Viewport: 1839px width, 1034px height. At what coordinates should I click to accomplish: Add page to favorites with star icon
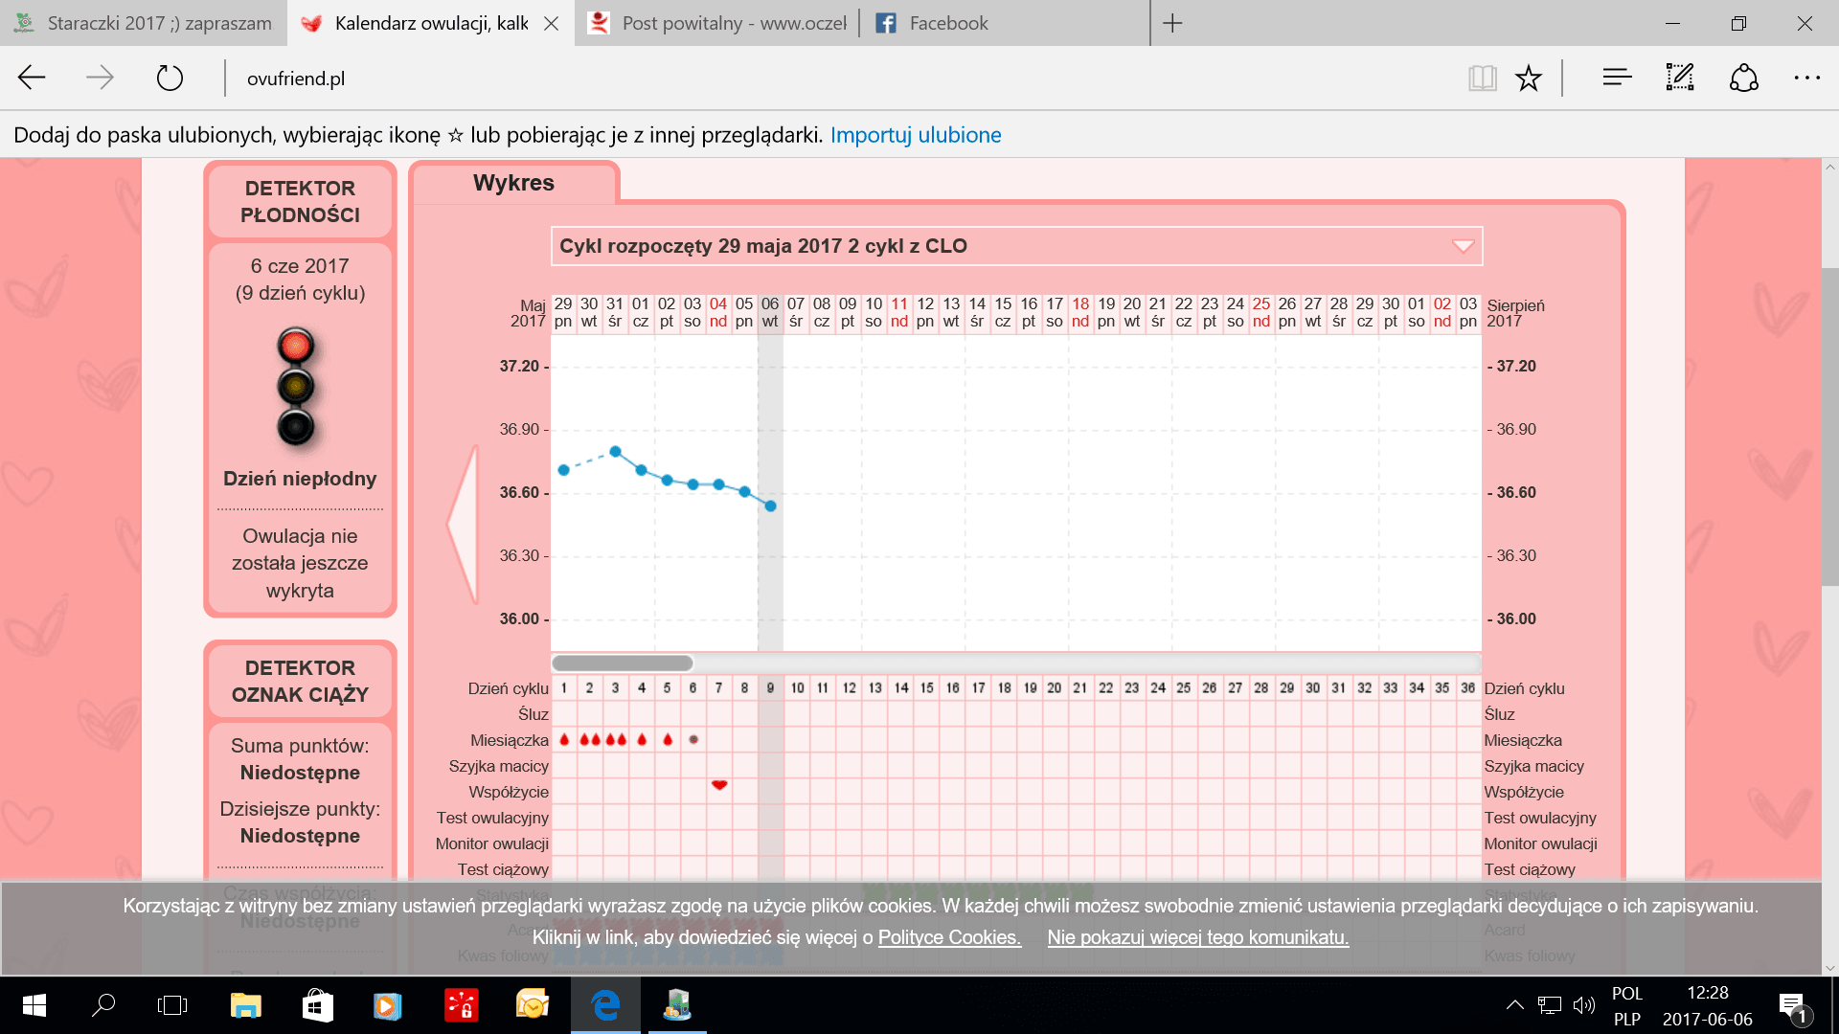[1529, 78]
